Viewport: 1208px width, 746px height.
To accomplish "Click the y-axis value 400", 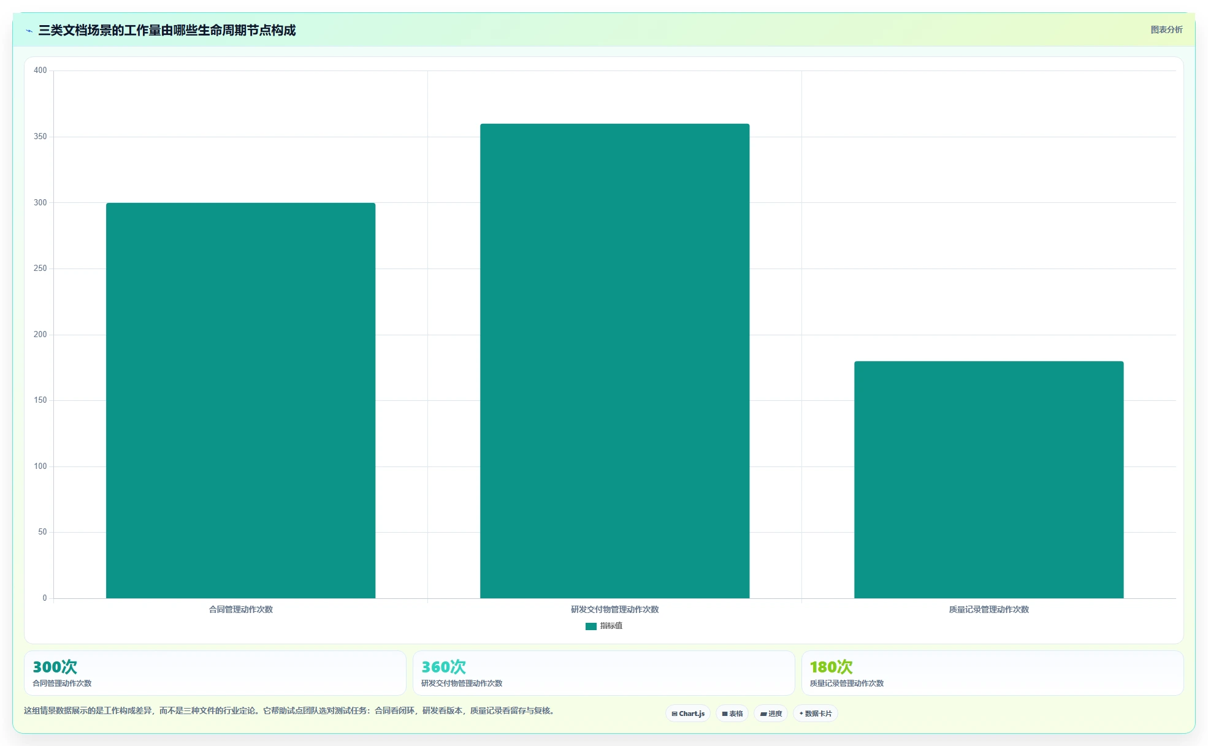I will pos(40,70).
